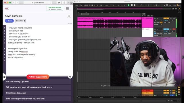
Task: Start playback with the green Play button
Action: point(129,5)
